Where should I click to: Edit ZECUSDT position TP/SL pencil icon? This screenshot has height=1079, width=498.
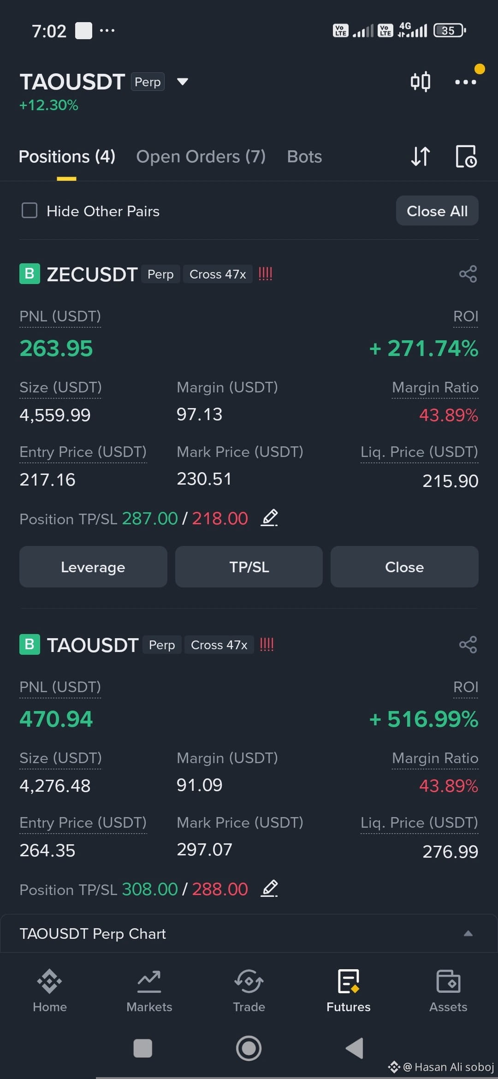click(270, 518)
